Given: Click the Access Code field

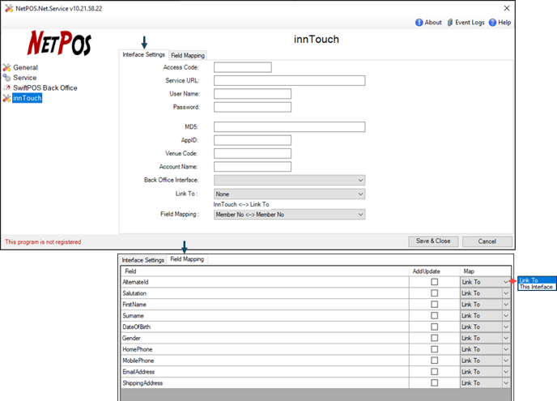Looking at the screenshot, I should point(243,67).
